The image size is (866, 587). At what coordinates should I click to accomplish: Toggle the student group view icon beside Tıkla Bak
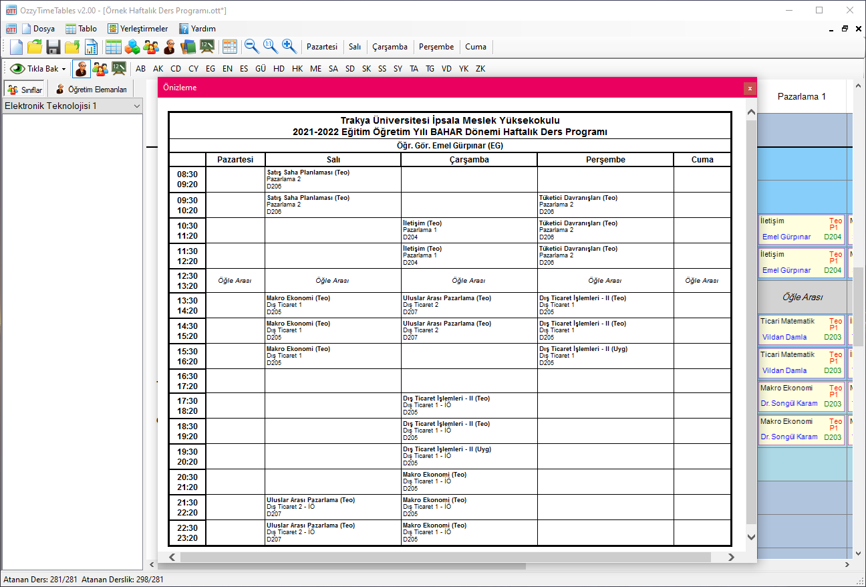(100, 69)
